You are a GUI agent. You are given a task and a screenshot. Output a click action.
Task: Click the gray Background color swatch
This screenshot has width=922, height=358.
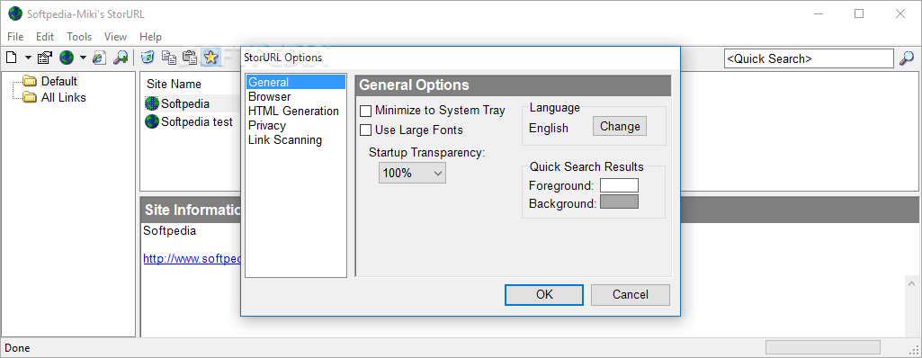pos(619,201)
